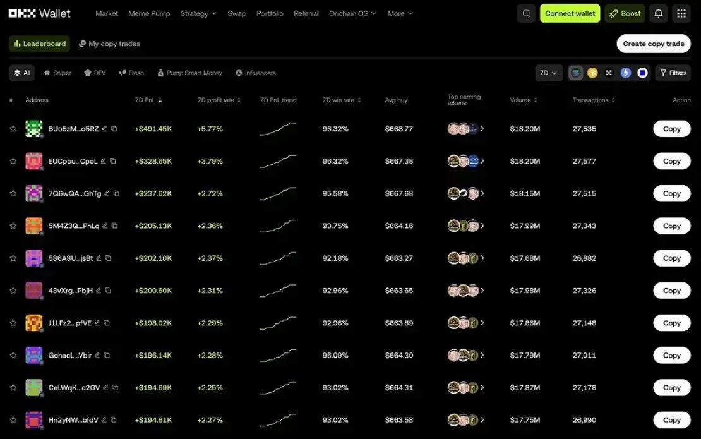Image resolution: width=701 pixels, height=439 pixels.
Task: Copy address BUo5zM...o5RZ with copy icon
Action: coord(114,129)
